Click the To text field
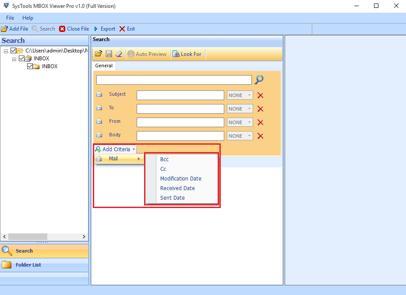Image resolution: width=406 pixels, height=295 pixels. [180, 109]
